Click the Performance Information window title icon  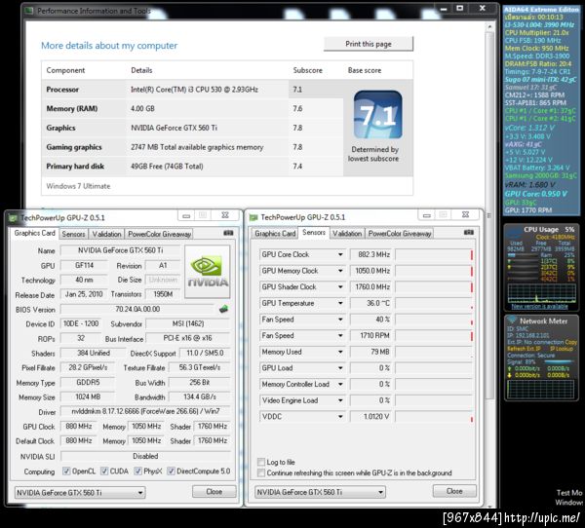coord(27,11)
